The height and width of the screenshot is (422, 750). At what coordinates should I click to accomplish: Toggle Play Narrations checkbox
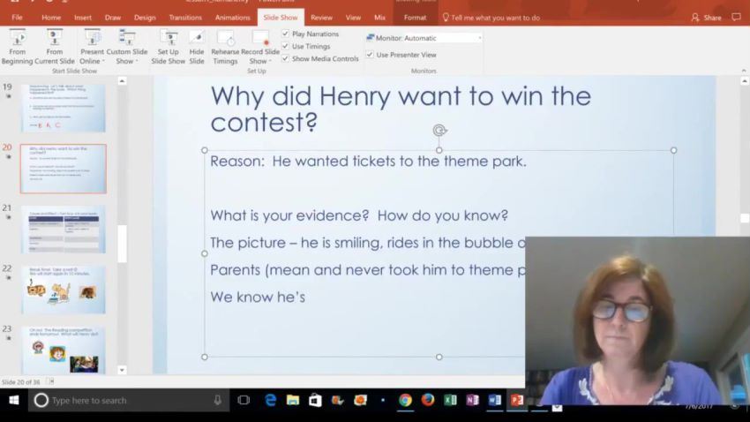(x=286, y=34)
